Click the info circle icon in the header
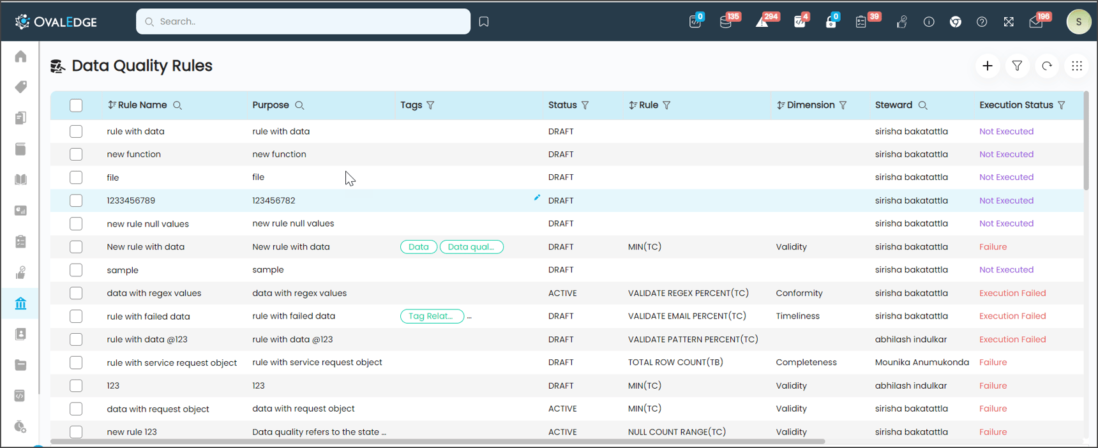Screen dimensions: 1098x448 coord(929,22)
